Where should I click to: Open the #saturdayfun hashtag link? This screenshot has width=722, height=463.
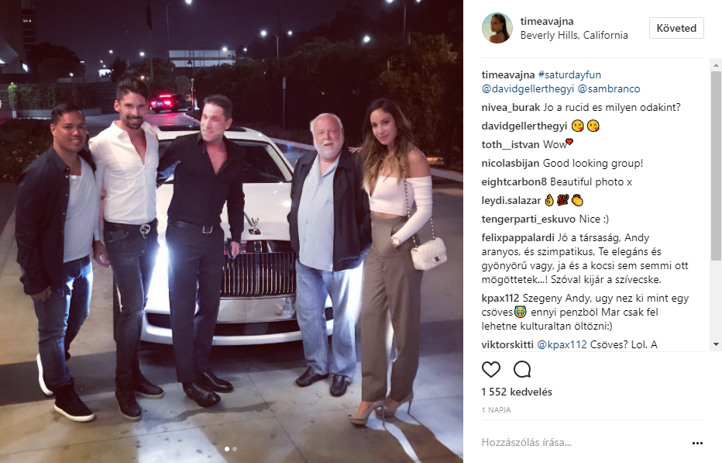tap(569, 74)
